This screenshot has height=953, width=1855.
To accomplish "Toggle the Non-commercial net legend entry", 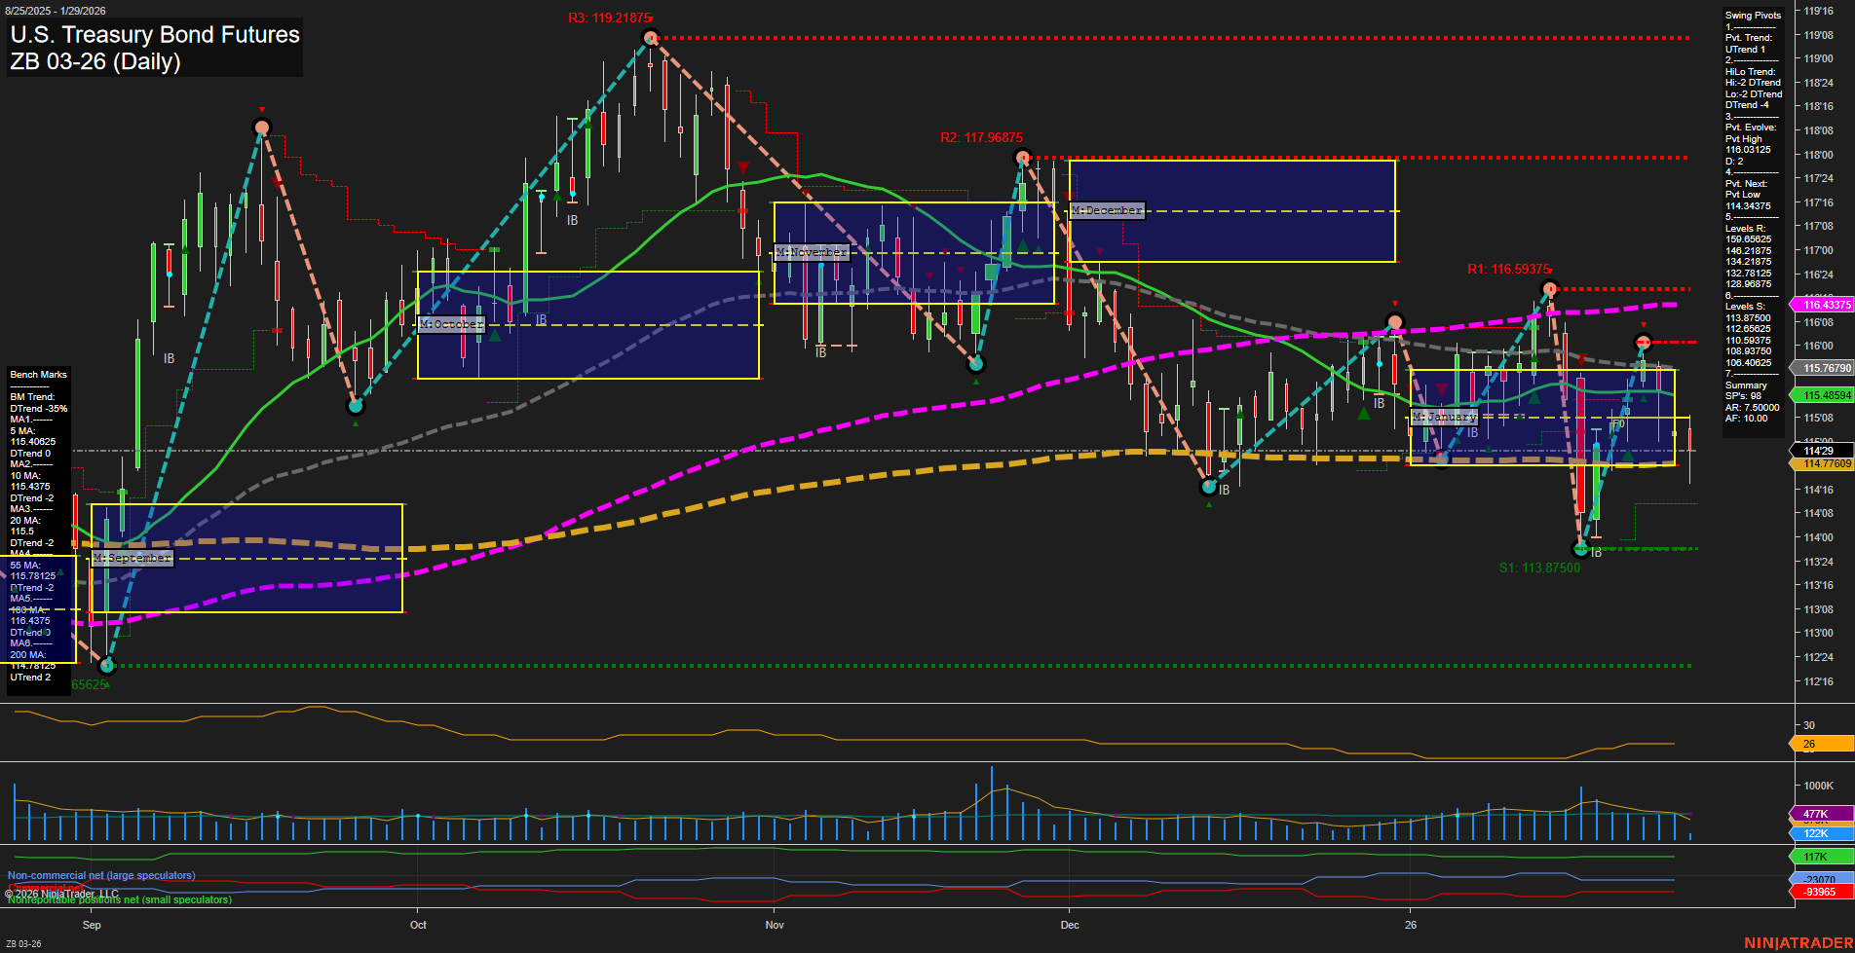I will [x=100, y=875].
